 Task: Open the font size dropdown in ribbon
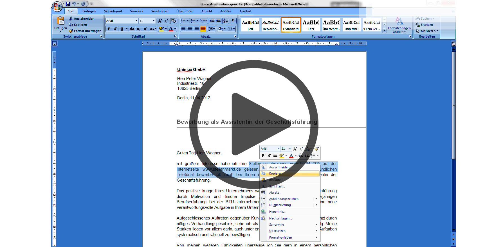pos(154,21)
